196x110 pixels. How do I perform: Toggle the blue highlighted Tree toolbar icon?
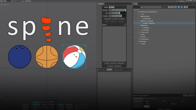pos(179,7)
